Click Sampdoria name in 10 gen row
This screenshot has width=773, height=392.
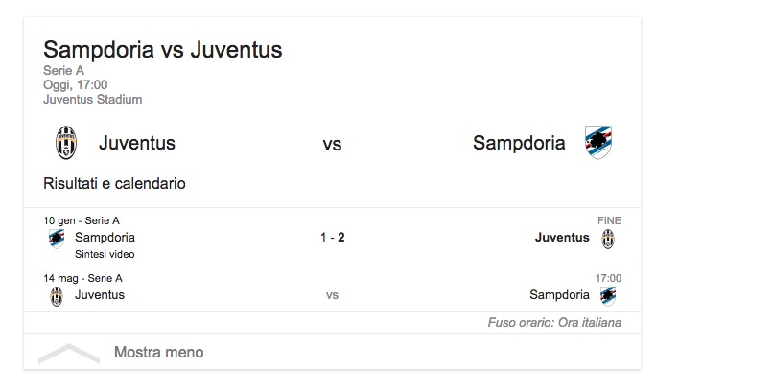coord(105,237)
